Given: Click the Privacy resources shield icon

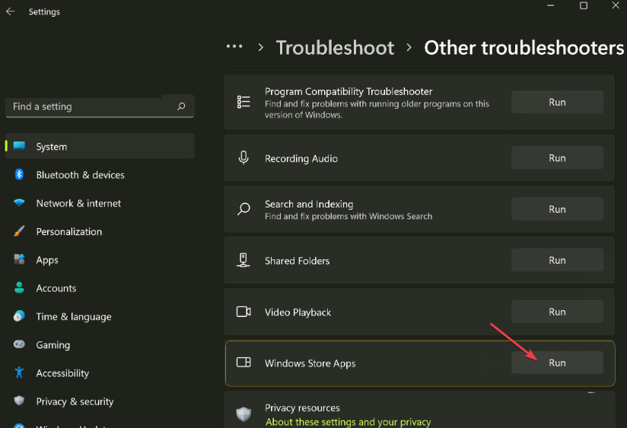Looking at the screenshot, I should pos(243,414).
